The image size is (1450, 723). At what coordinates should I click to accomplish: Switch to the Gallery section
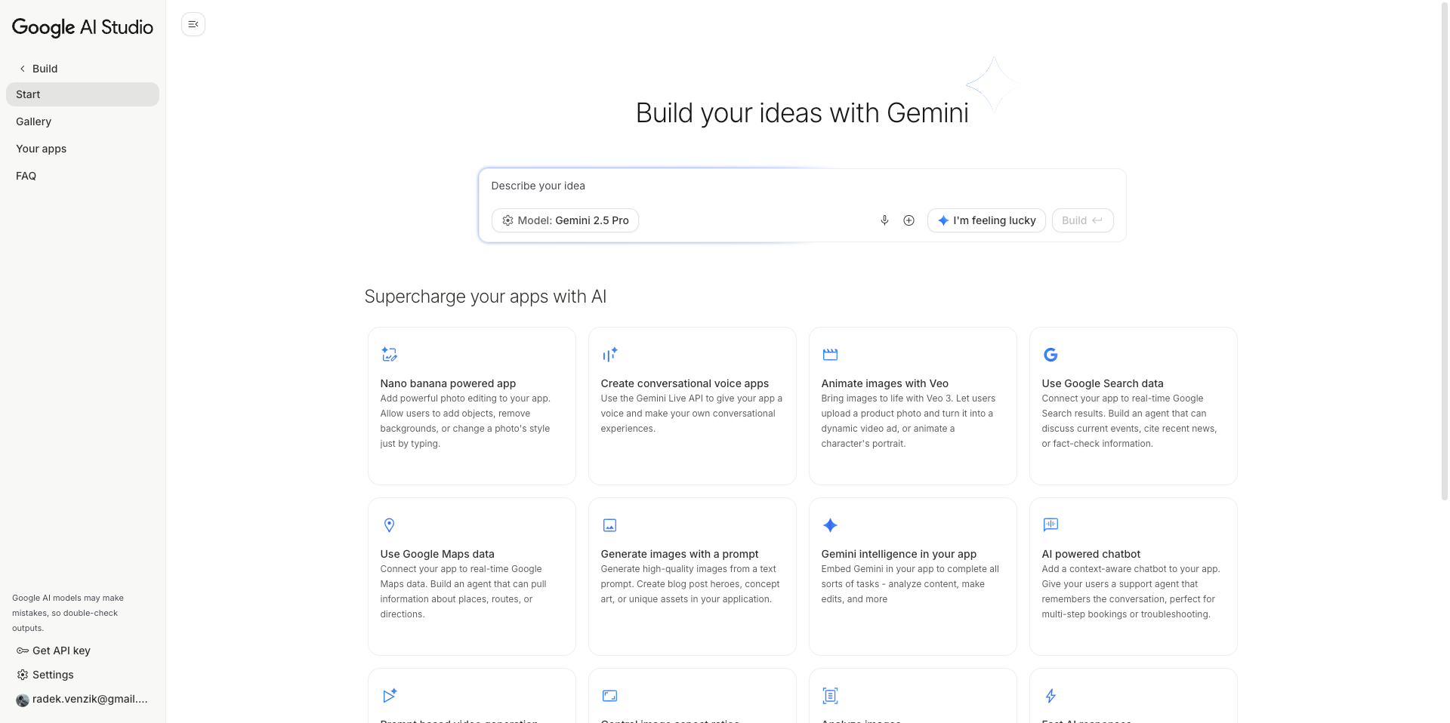33,122
